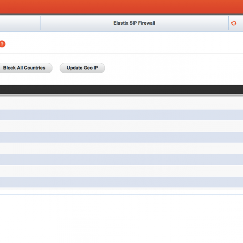Select the first row in the table
Viewport: 243px width, 243px height.
coord(122,104)
